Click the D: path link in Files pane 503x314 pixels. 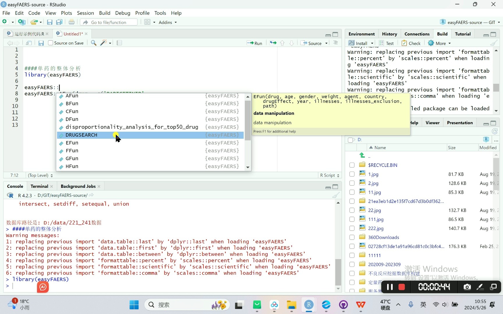coord(360,140)
